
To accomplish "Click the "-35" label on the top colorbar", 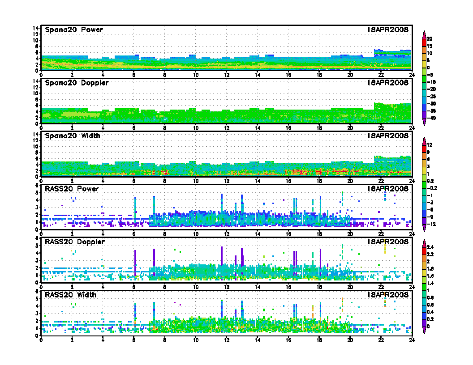I will coord(431,111).
